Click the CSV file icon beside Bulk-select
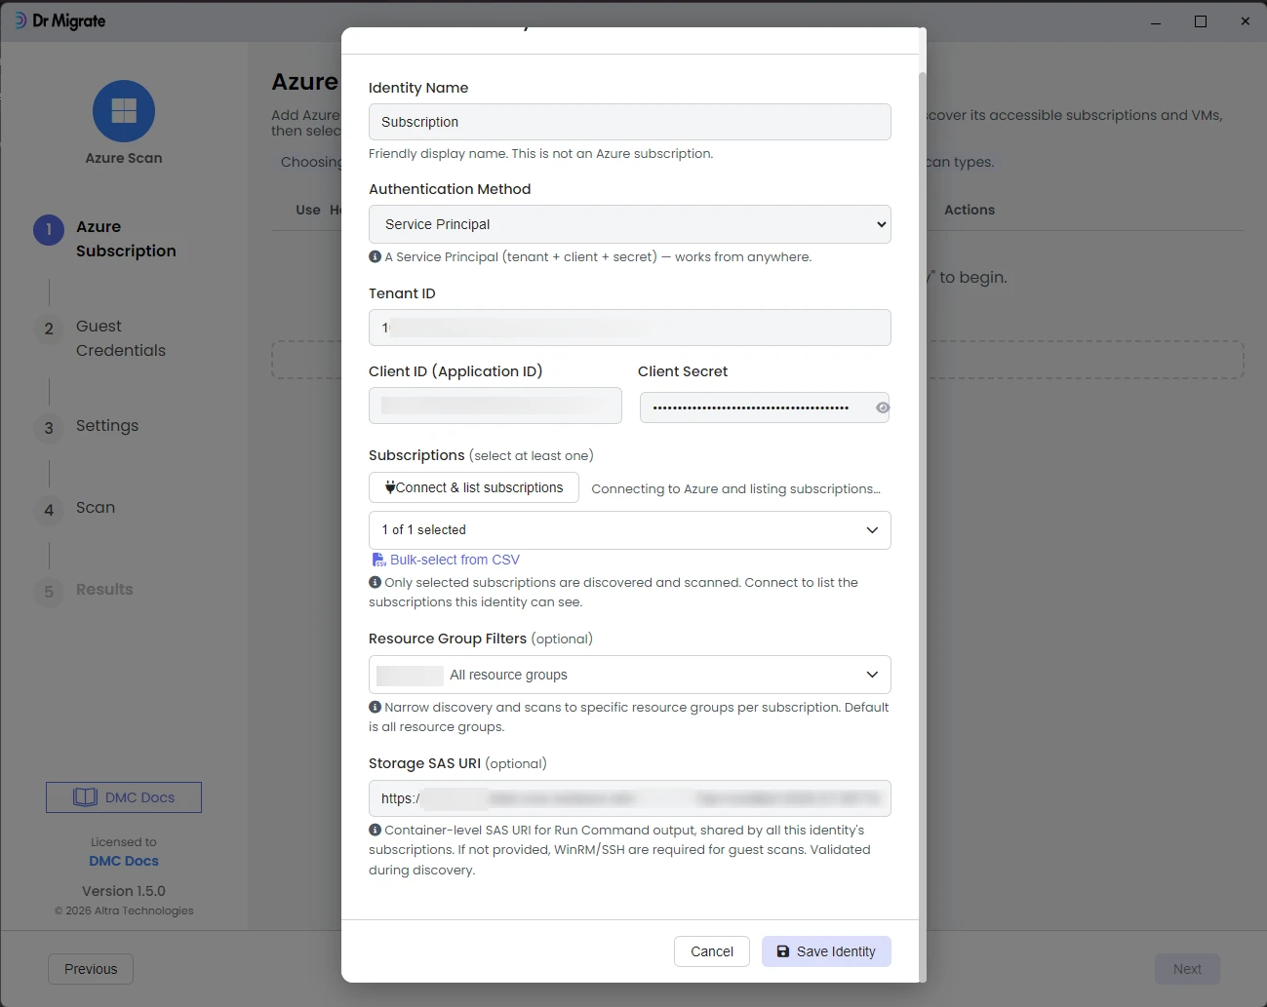Viewport: 1267px width, 1007px height. pyautogui.click(x=378, y=560)
